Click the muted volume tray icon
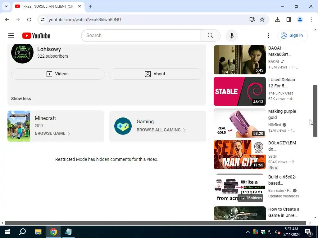 click(x=278, y=232)
